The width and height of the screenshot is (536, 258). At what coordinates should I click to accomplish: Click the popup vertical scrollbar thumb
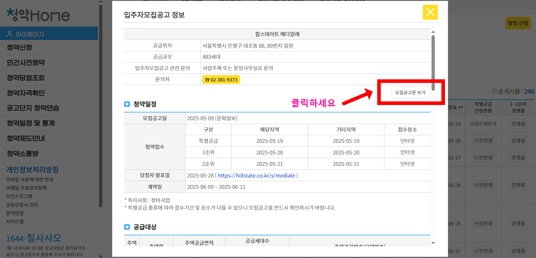(433, 63)
